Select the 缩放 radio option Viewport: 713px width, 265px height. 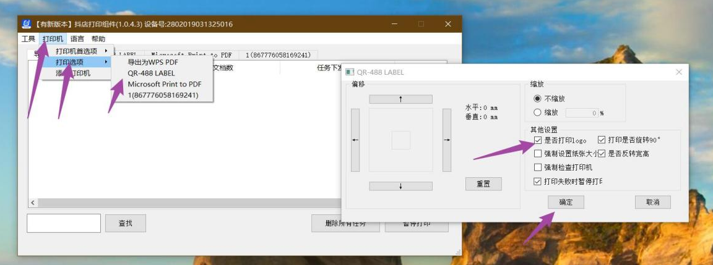537,113
